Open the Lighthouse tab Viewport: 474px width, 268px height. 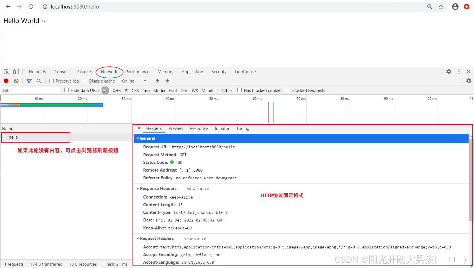[x=245, y=72]
